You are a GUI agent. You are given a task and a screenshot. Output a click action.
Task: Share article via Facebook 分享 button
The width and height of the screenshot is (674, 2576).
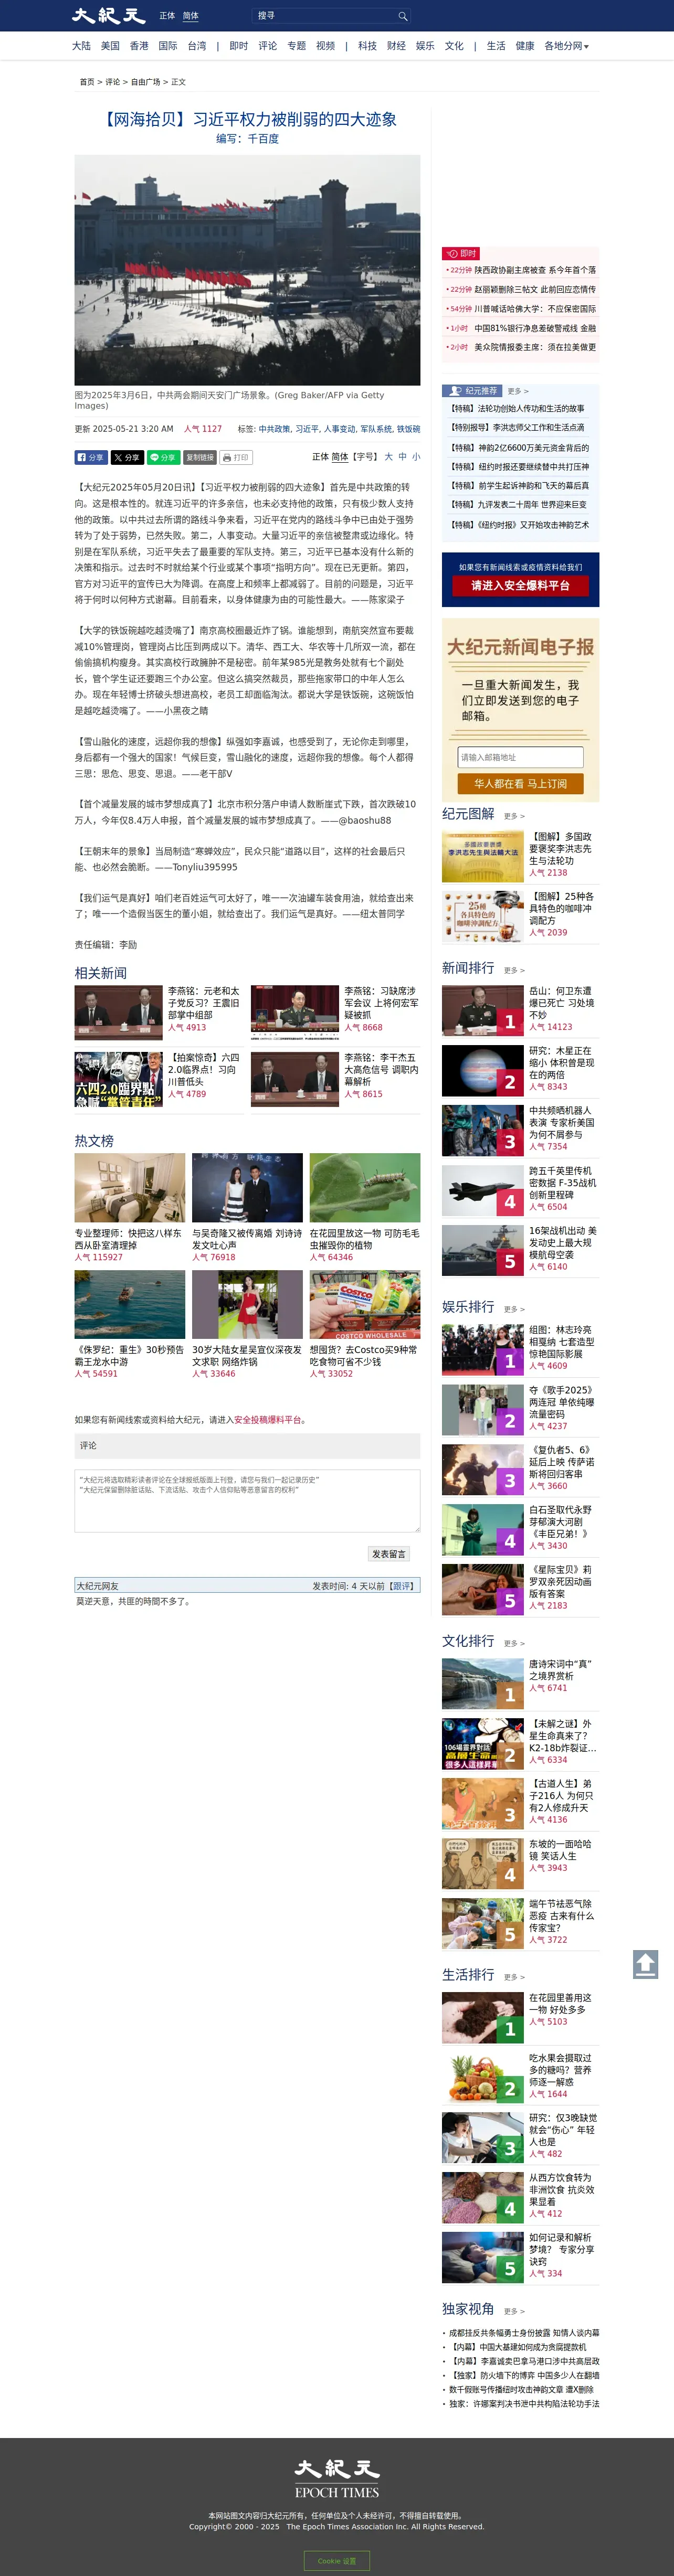pos(91,457)
